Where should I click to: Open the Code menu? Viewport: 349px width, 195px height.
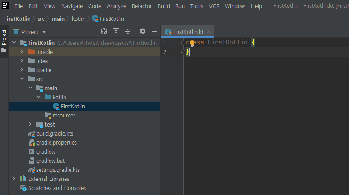point(95,6)
